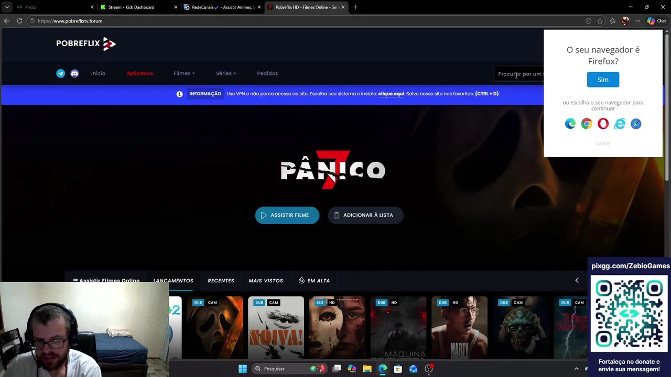Open the Discord icon link

click(x=74, y=73)
